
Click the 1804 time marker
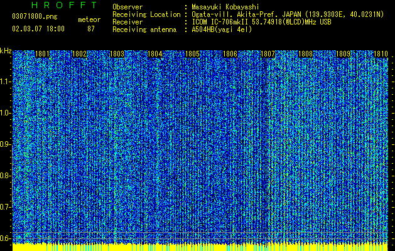click(154, 54)
